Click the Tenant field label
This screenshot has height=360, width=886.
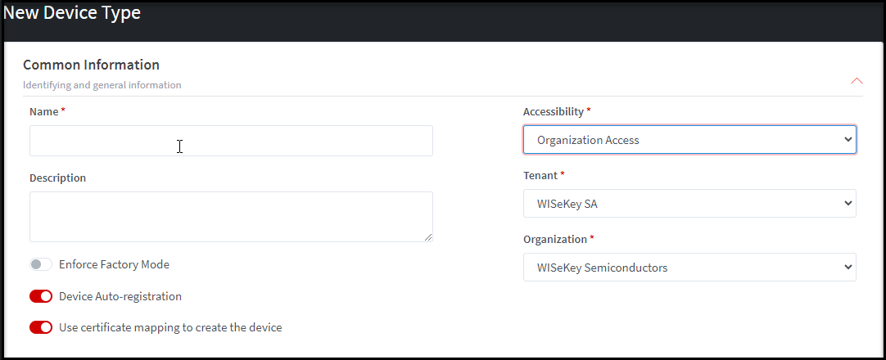click(540, 175)
